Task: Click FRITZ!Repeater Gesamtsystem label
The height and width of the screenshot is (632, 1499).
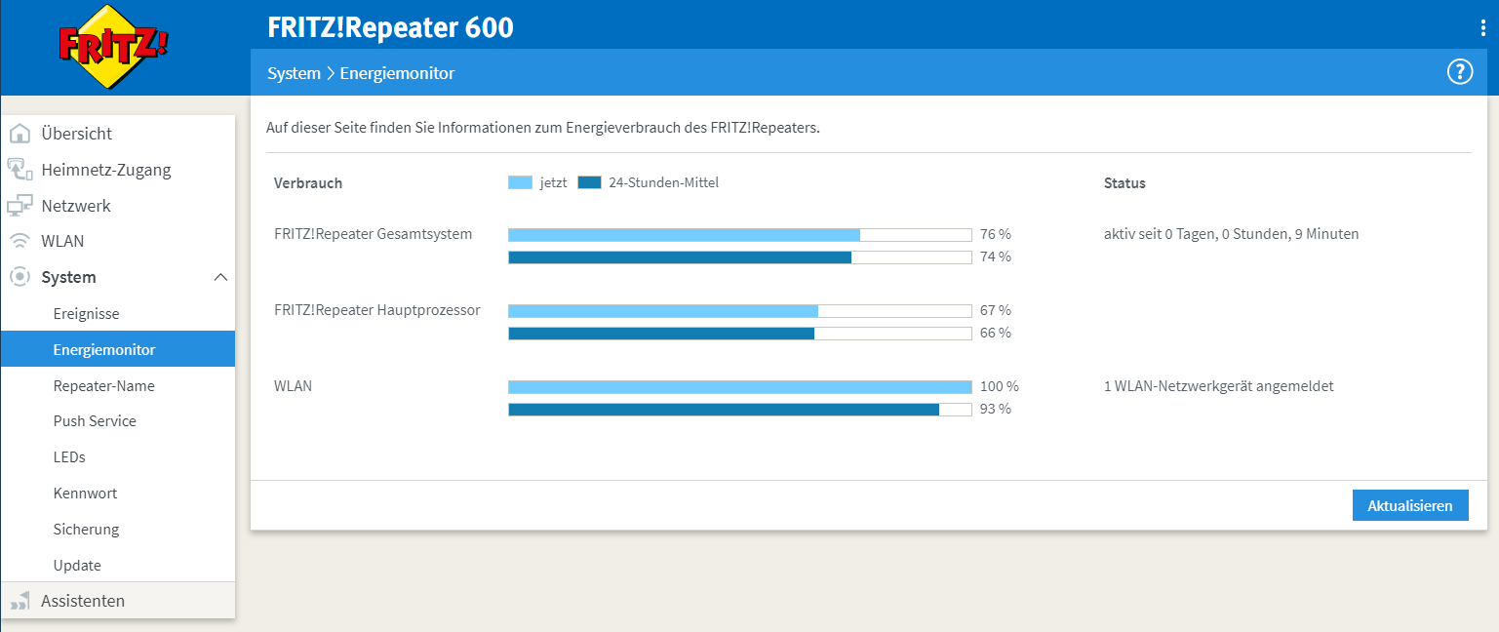Action: tap(374, 234)
